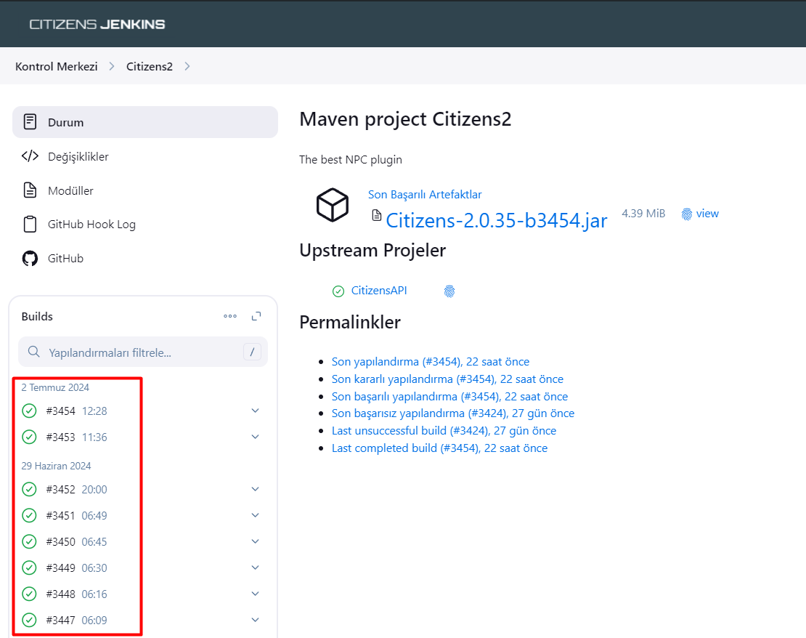Click success status icon of build #3449
Viewport: 806px width, 638px height.
click(29, 568)
